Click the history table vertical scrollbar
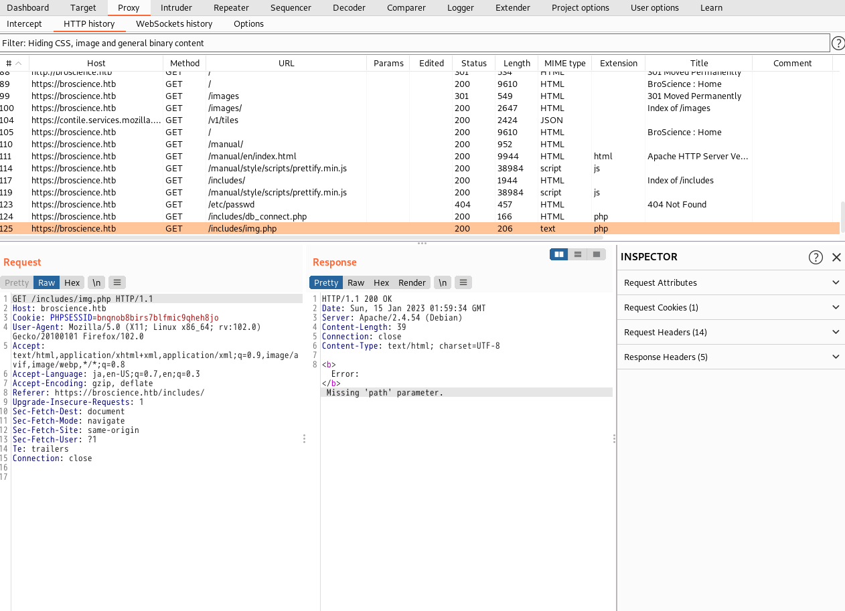Viewport: 845px width, 611px height. coord(842,217)
